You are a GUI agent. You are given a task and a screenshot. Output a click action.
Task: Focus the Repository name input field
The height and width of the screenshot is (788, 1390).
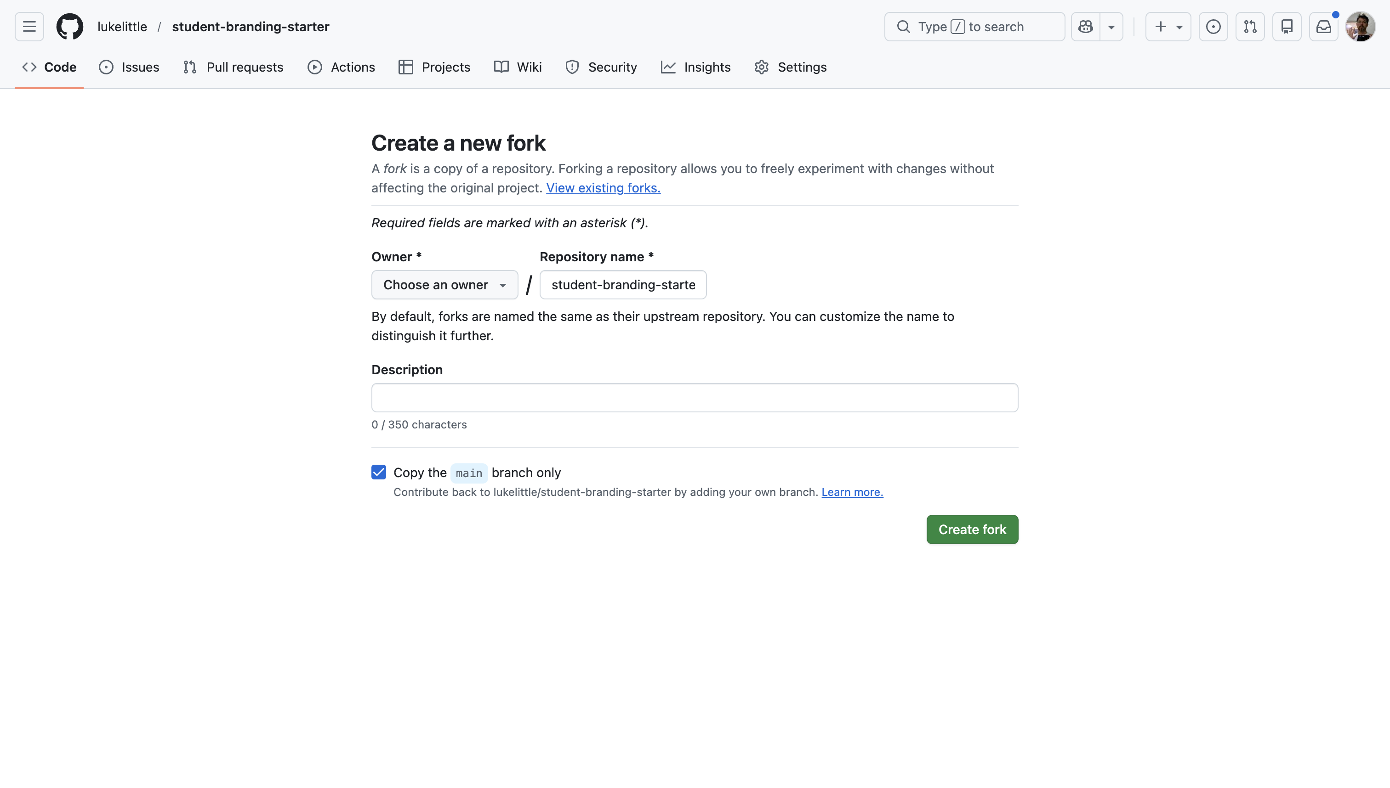point(623,285)
